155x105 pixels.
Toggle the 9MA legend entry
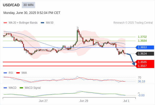(x=22, y=73)
